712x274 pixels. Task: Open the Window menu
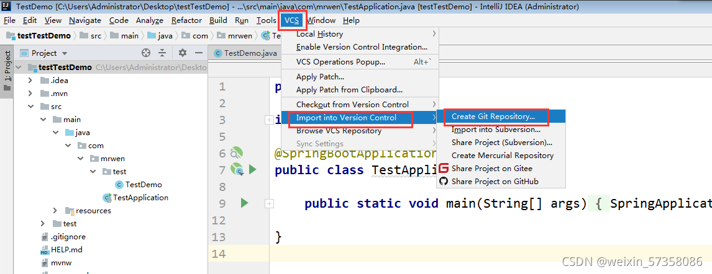click(x=321, y=20)
